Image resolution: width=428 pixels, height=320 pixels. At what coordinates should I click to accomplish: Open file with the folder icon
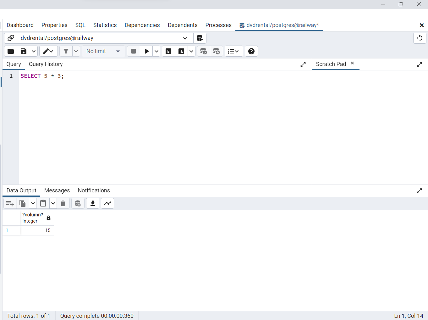pyautogui.click(x=11, y=51)
